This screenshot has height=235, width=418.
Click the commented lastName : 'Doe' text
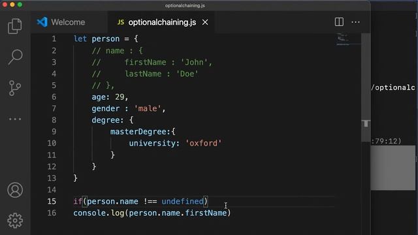[x=162, y=74]
